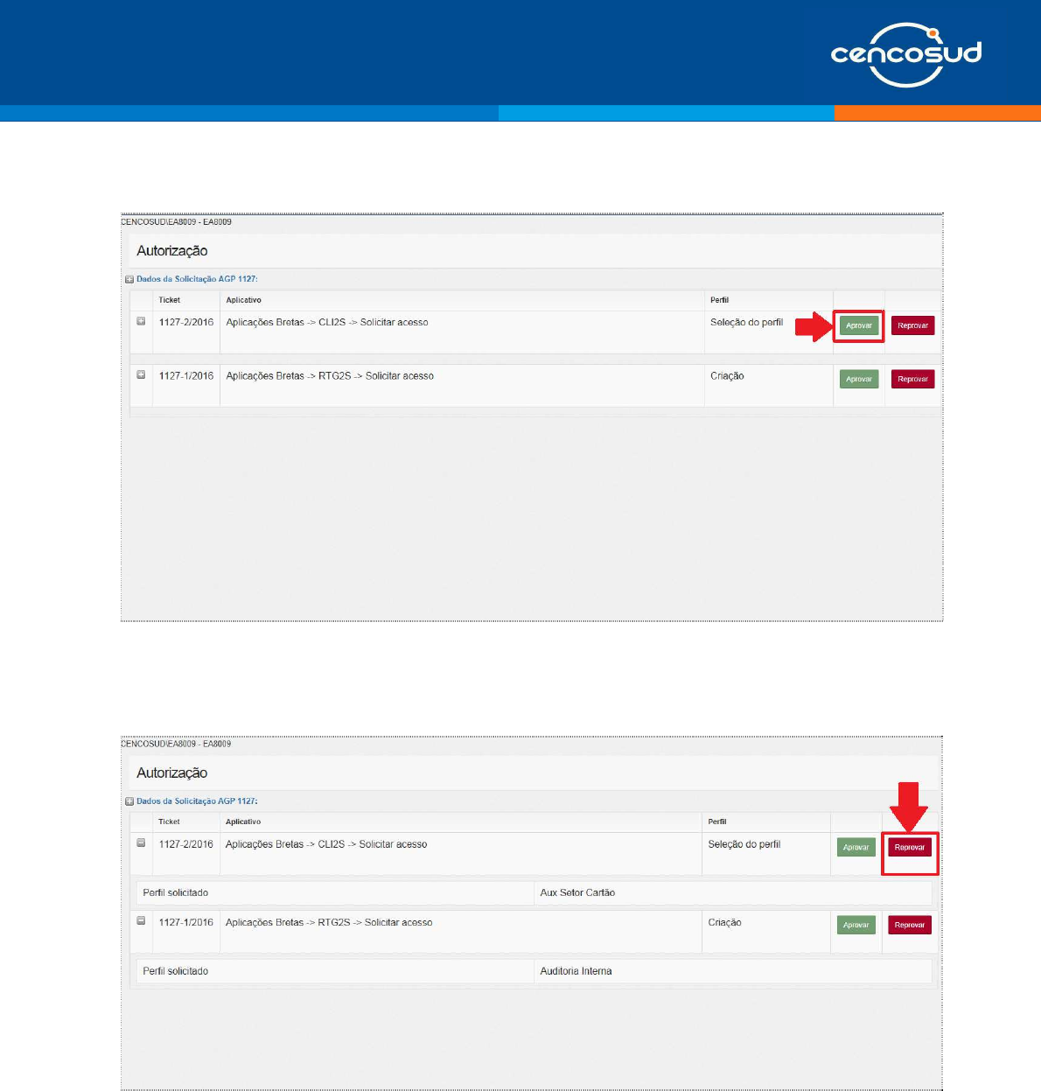Click 'Perfil solicitado' label beside Aux Setor Cartão
Screen dimensions: 1041x1091
[176, 892]
